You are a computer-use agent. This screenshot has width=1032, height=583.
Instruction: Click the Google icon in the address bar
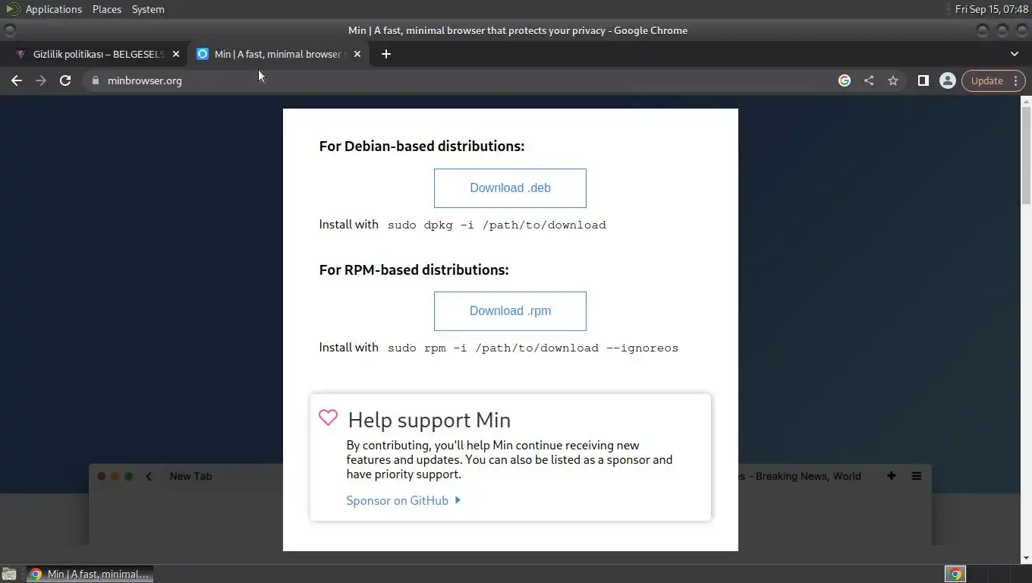pos(845,80)
